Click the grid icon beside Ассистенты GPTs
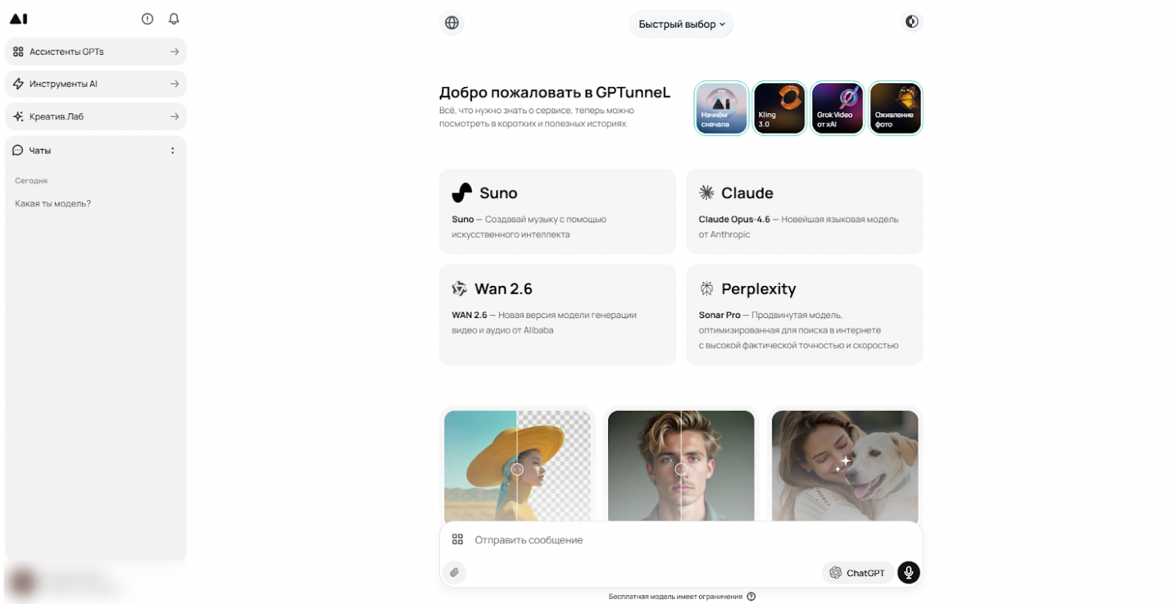 19,52
